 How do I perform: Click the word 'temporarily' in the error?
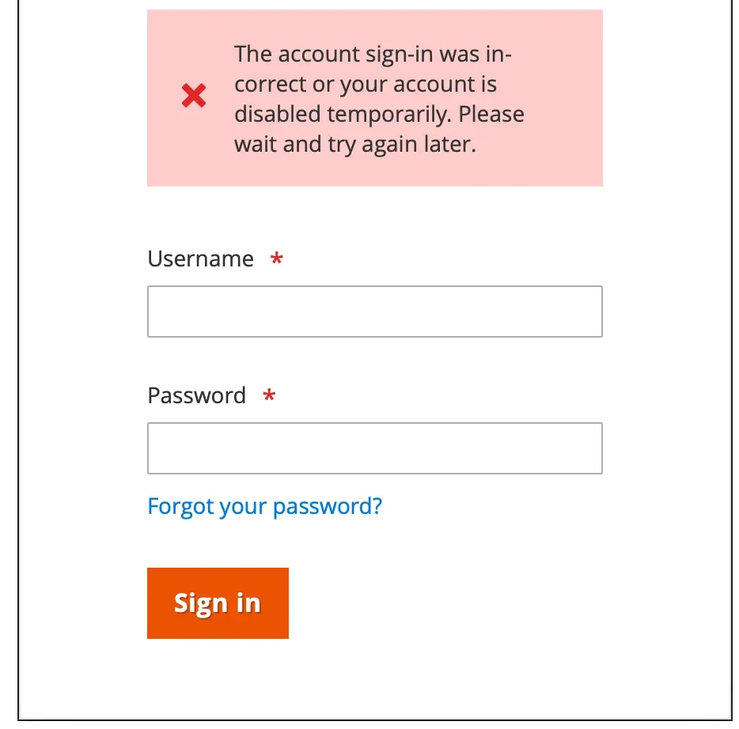388,115
